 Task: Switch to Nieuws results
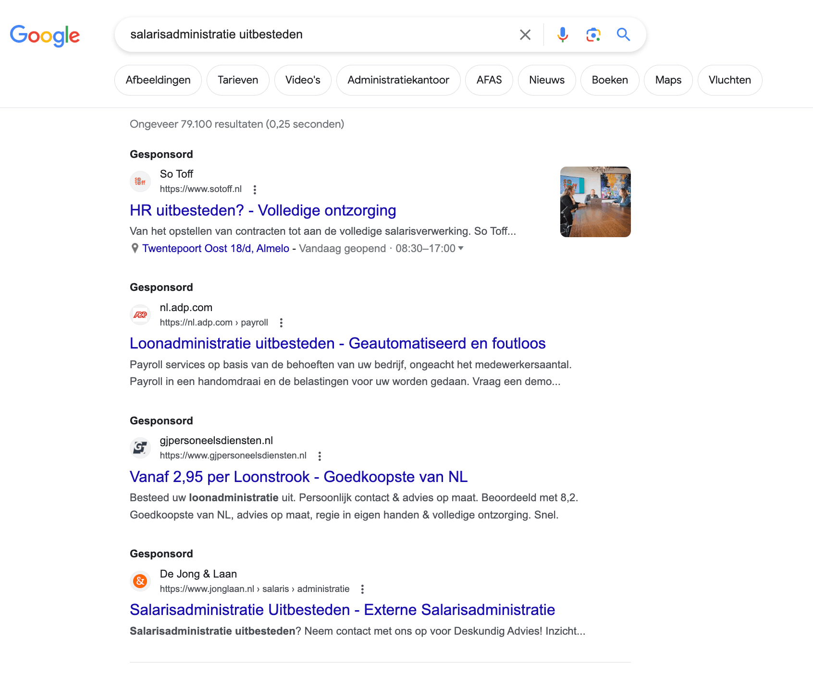click(x=547, y=80)
